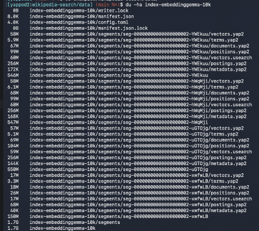The width and height of the screenshot is (259, 231).
Task: Click the final index-embeddinggemma-10k total line
Action: click(x=51, y=228)
